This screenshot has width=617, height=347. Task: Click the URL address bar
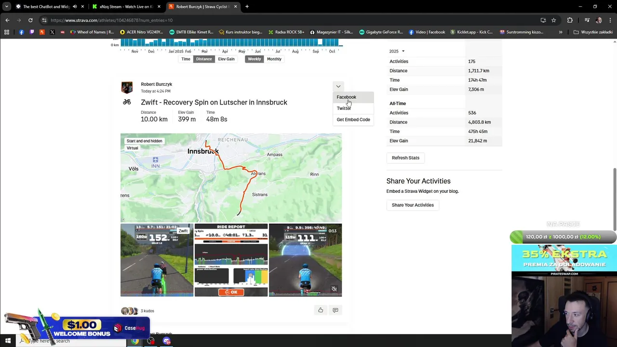(x=289, y=20)
